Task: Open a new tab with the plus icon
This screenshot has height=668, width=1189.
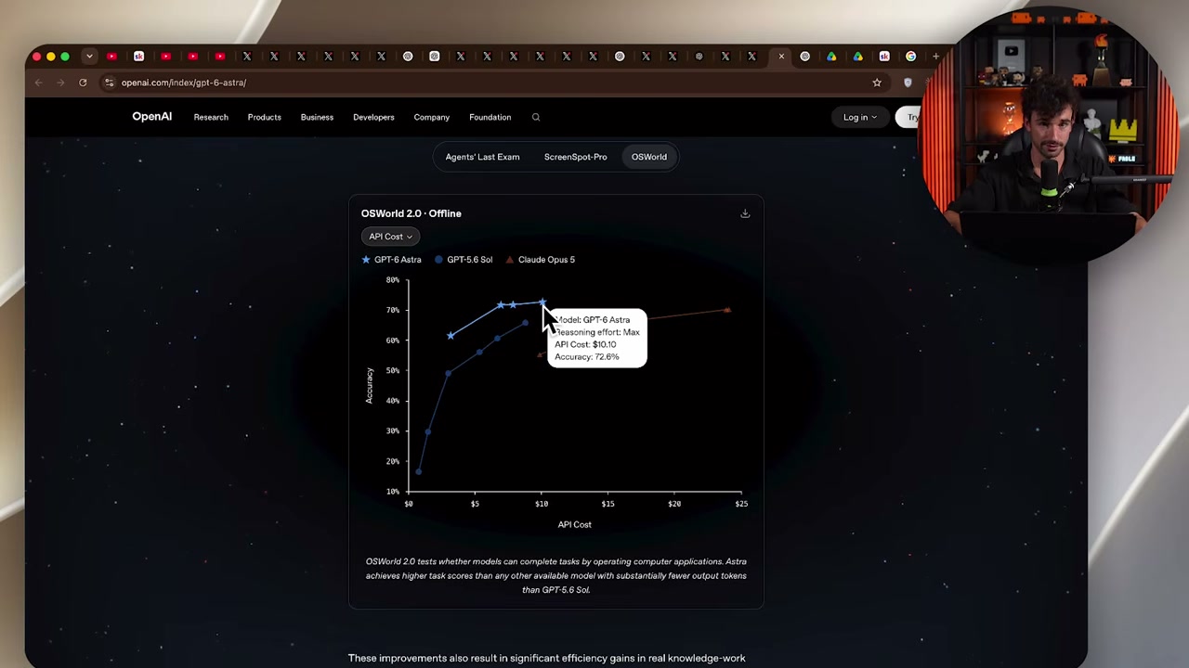Action: (x=935, y=57)
